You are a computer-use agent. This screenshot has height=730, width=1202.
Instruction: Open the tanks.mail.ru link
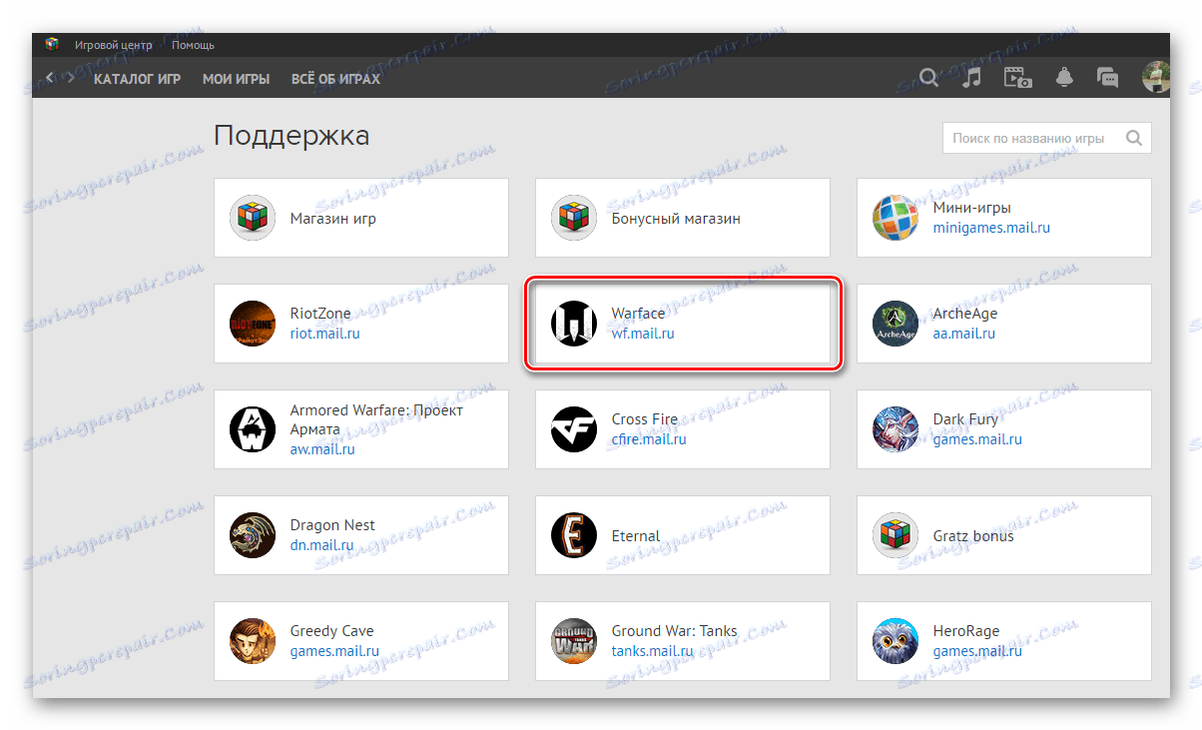tap(653, 651)
